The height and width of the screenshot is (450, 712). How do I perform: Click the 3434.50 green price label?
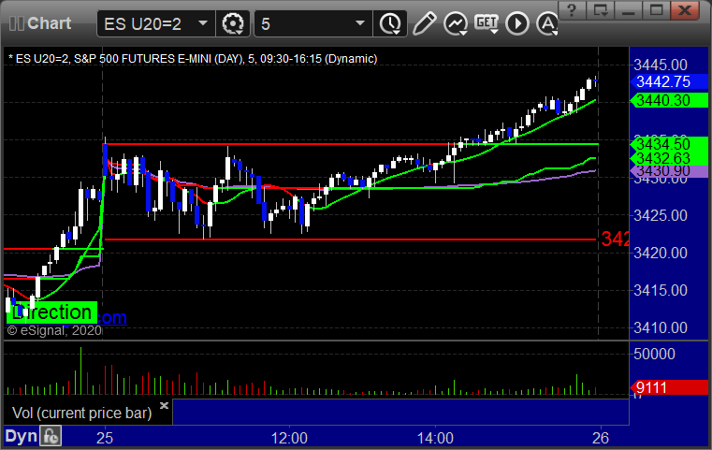click(669, 144)
